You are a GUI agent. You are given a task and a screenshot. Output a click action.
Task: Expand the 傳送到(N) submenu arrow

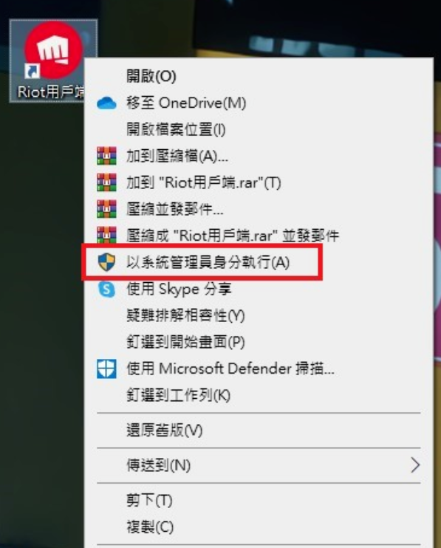click(415, 465)
